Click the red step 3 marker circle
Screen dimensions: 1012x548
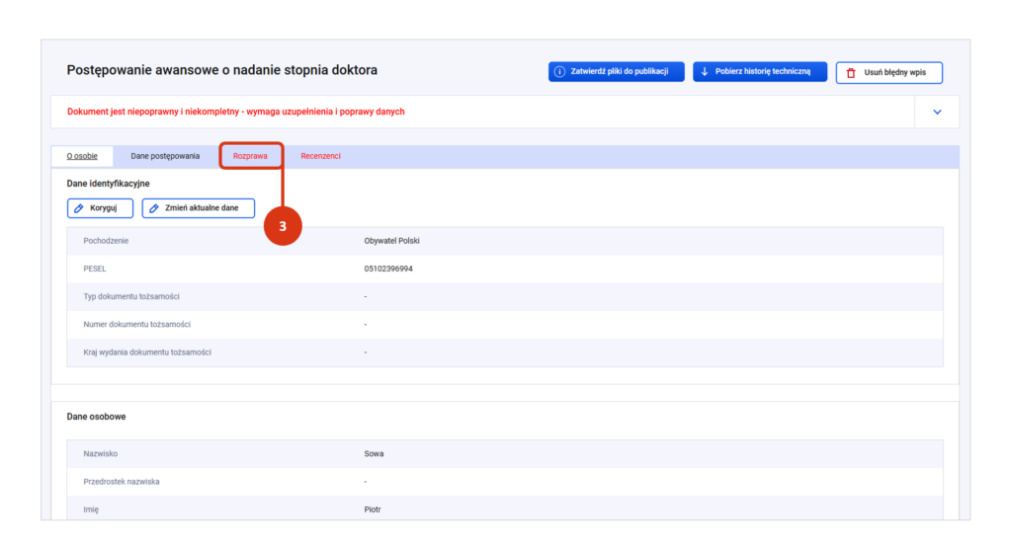282,227
